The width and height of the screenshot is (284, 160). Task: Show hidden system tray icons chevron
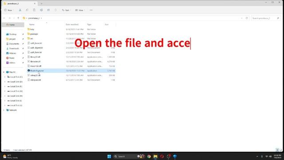(257, 156)
